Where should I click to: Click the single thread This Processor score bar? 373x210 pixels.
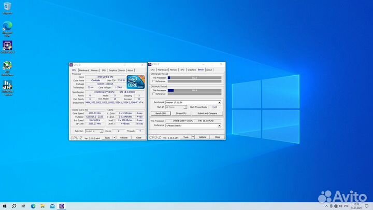click(195, 78)
